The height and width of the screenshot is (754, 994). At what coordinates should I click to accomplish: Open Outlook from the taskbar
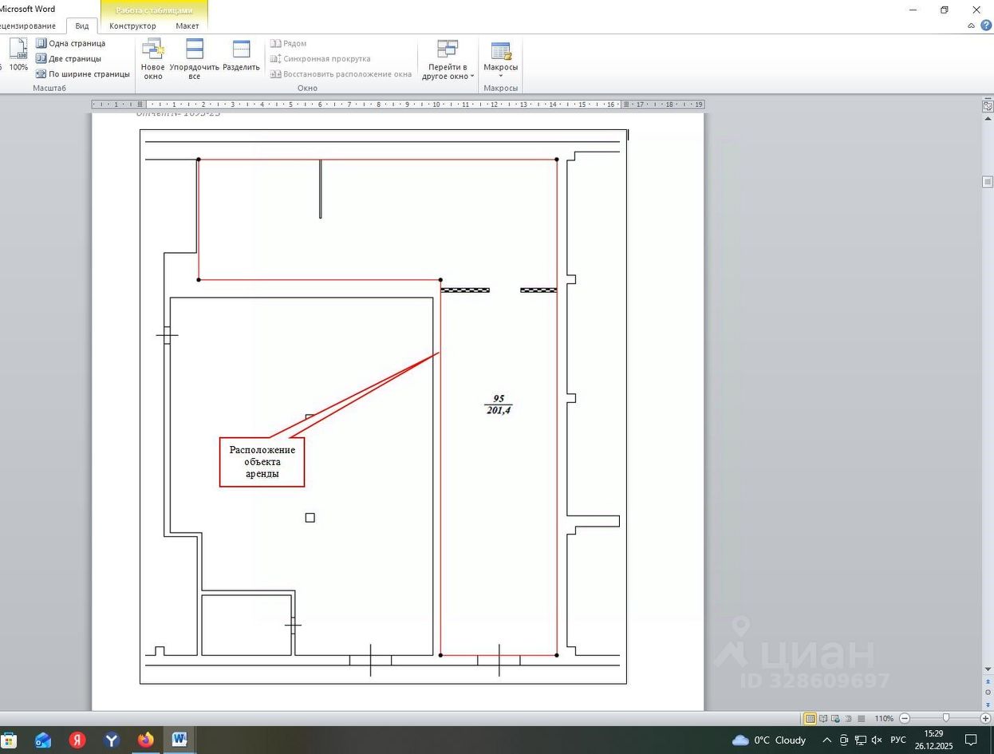pyautogui.click(x=42, y=740)
